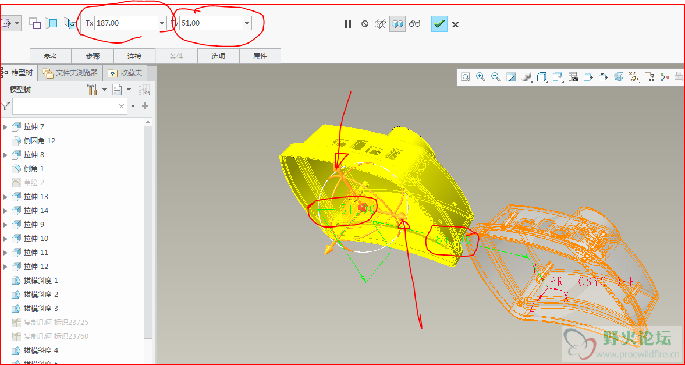This screenshot has height=365, width=685.
Task: Open the 属性 tab
Action: click(x=260, y=56)
